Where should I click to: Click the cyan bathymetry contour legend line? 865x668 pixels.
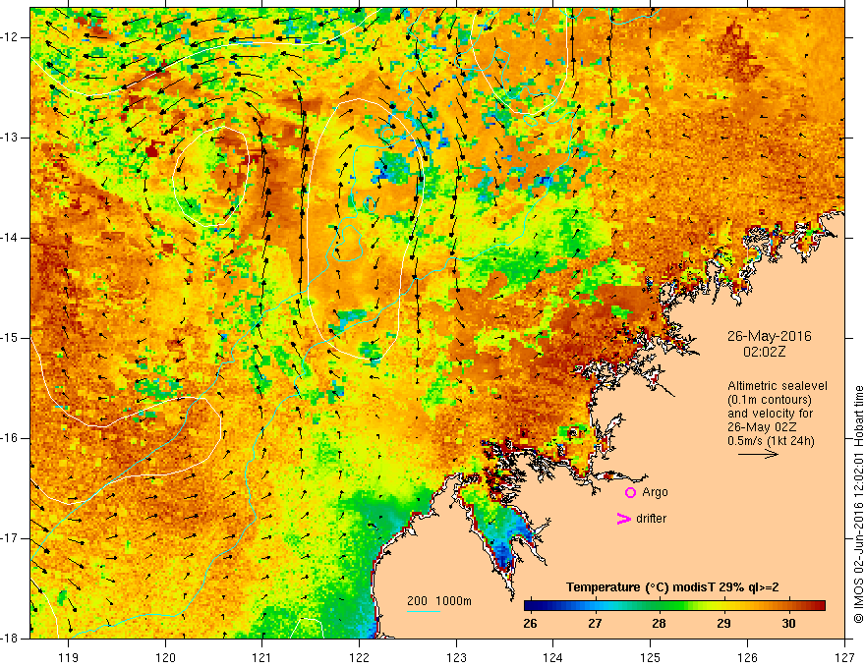[424, 611]
